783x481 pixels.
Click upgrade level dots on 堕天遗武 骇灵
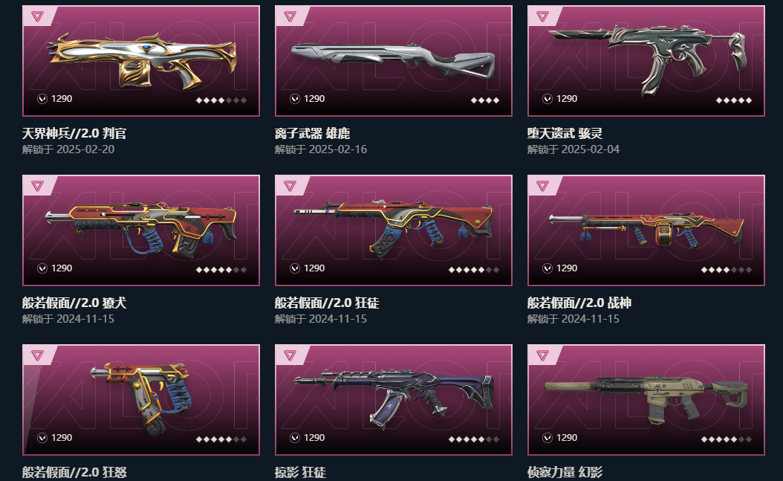[x=733, y=100]
